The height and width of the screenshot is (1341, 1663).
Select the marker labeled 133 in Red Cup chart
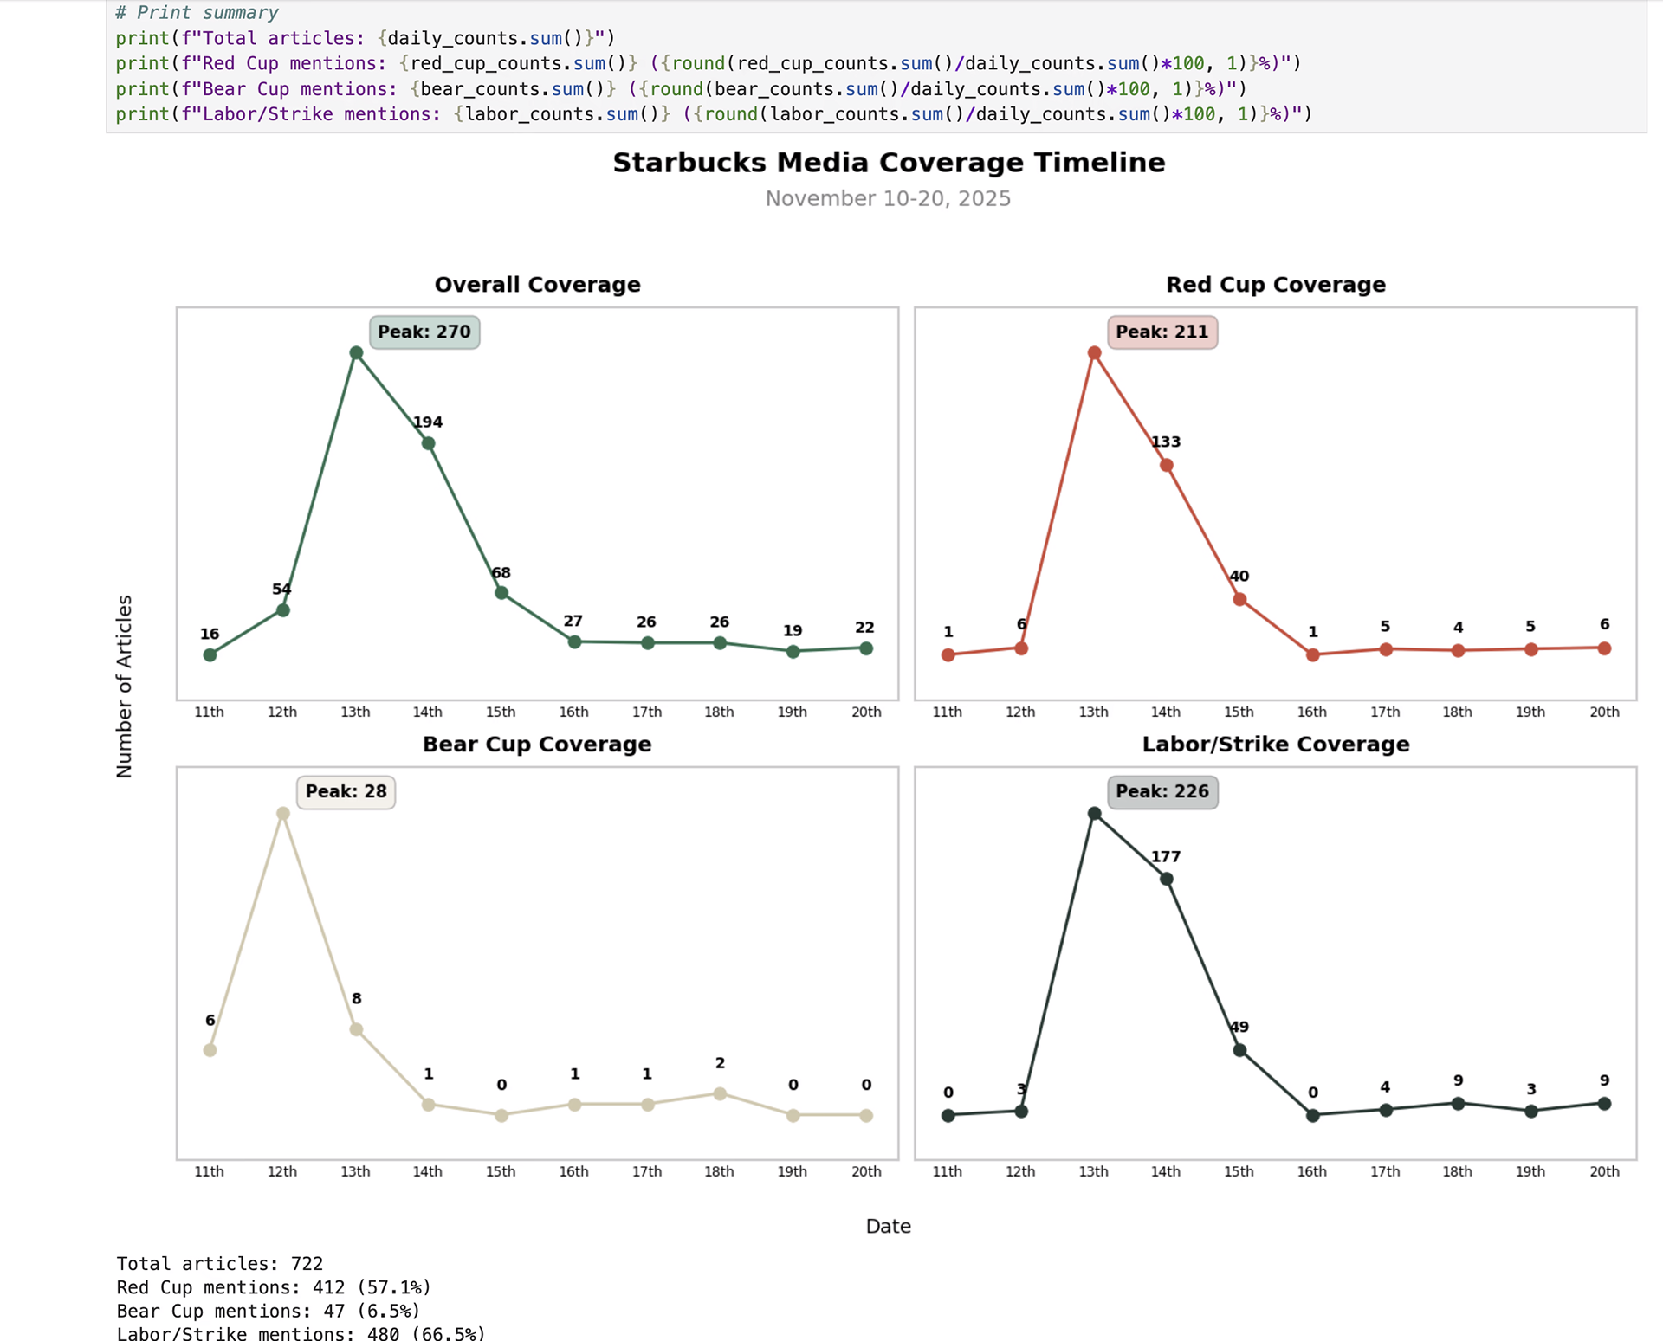click(x=1167, y=464)
